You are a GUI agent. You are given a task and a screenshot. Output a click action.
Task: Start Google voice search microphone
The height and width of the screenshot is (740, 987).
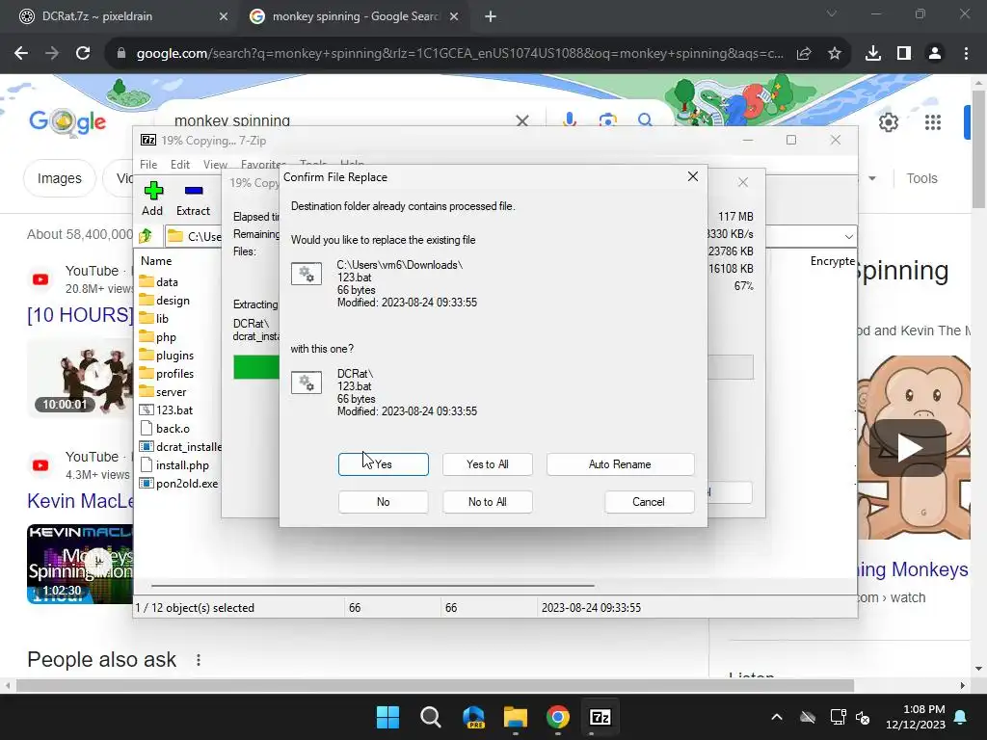(x=570, y=119)
